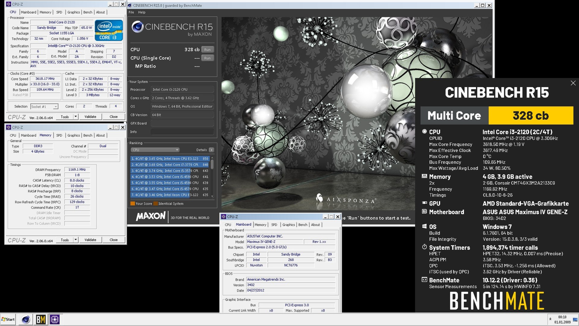Click Tools button in CPU window

point(65,117)
